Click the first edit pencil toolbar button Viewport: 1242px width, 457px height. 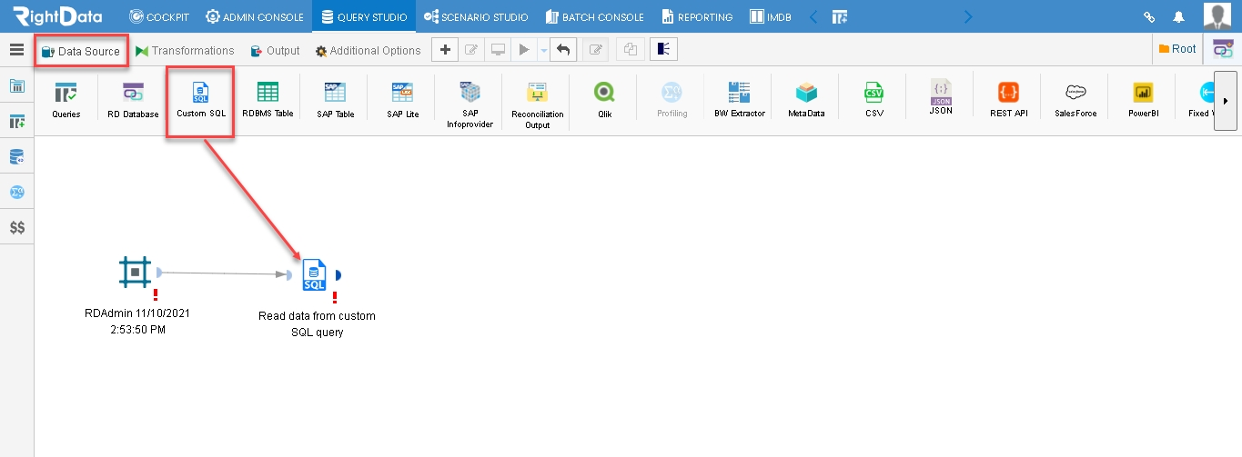pos(471,50)
